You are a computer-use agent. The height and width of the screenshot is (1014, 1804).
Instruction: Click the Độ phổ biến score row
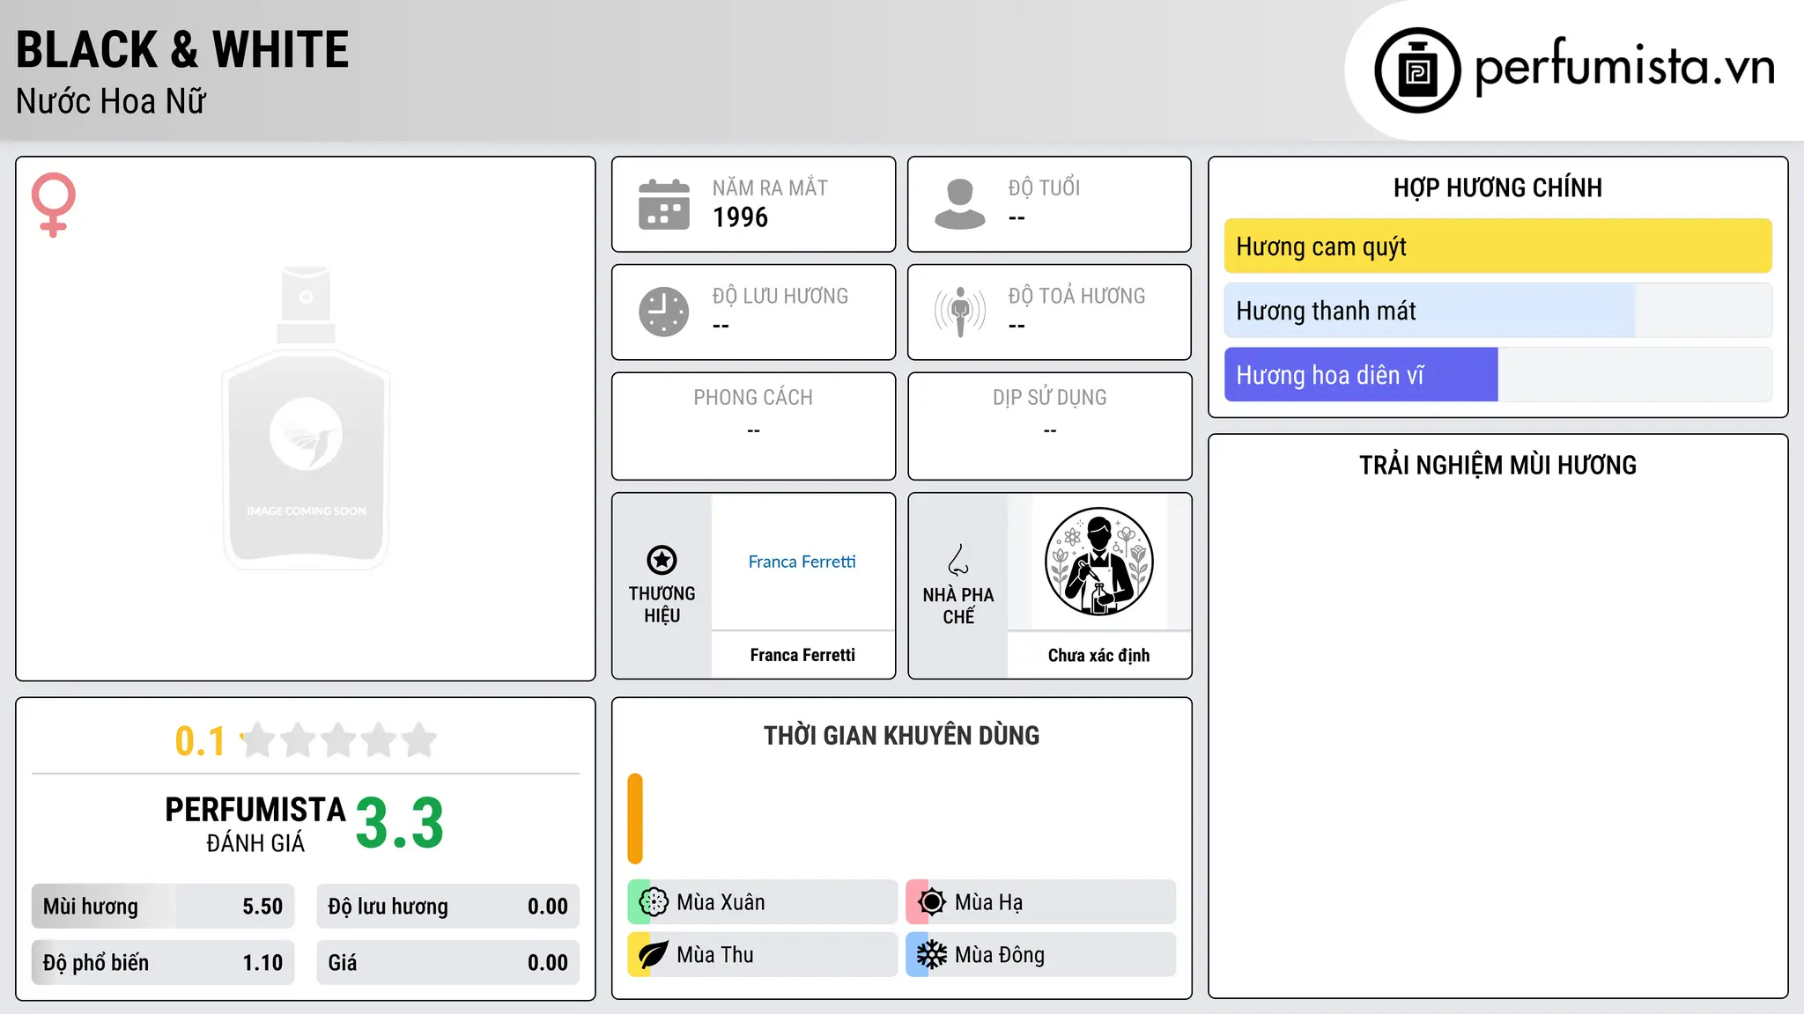pyautogui.click(x=163, y=963)
